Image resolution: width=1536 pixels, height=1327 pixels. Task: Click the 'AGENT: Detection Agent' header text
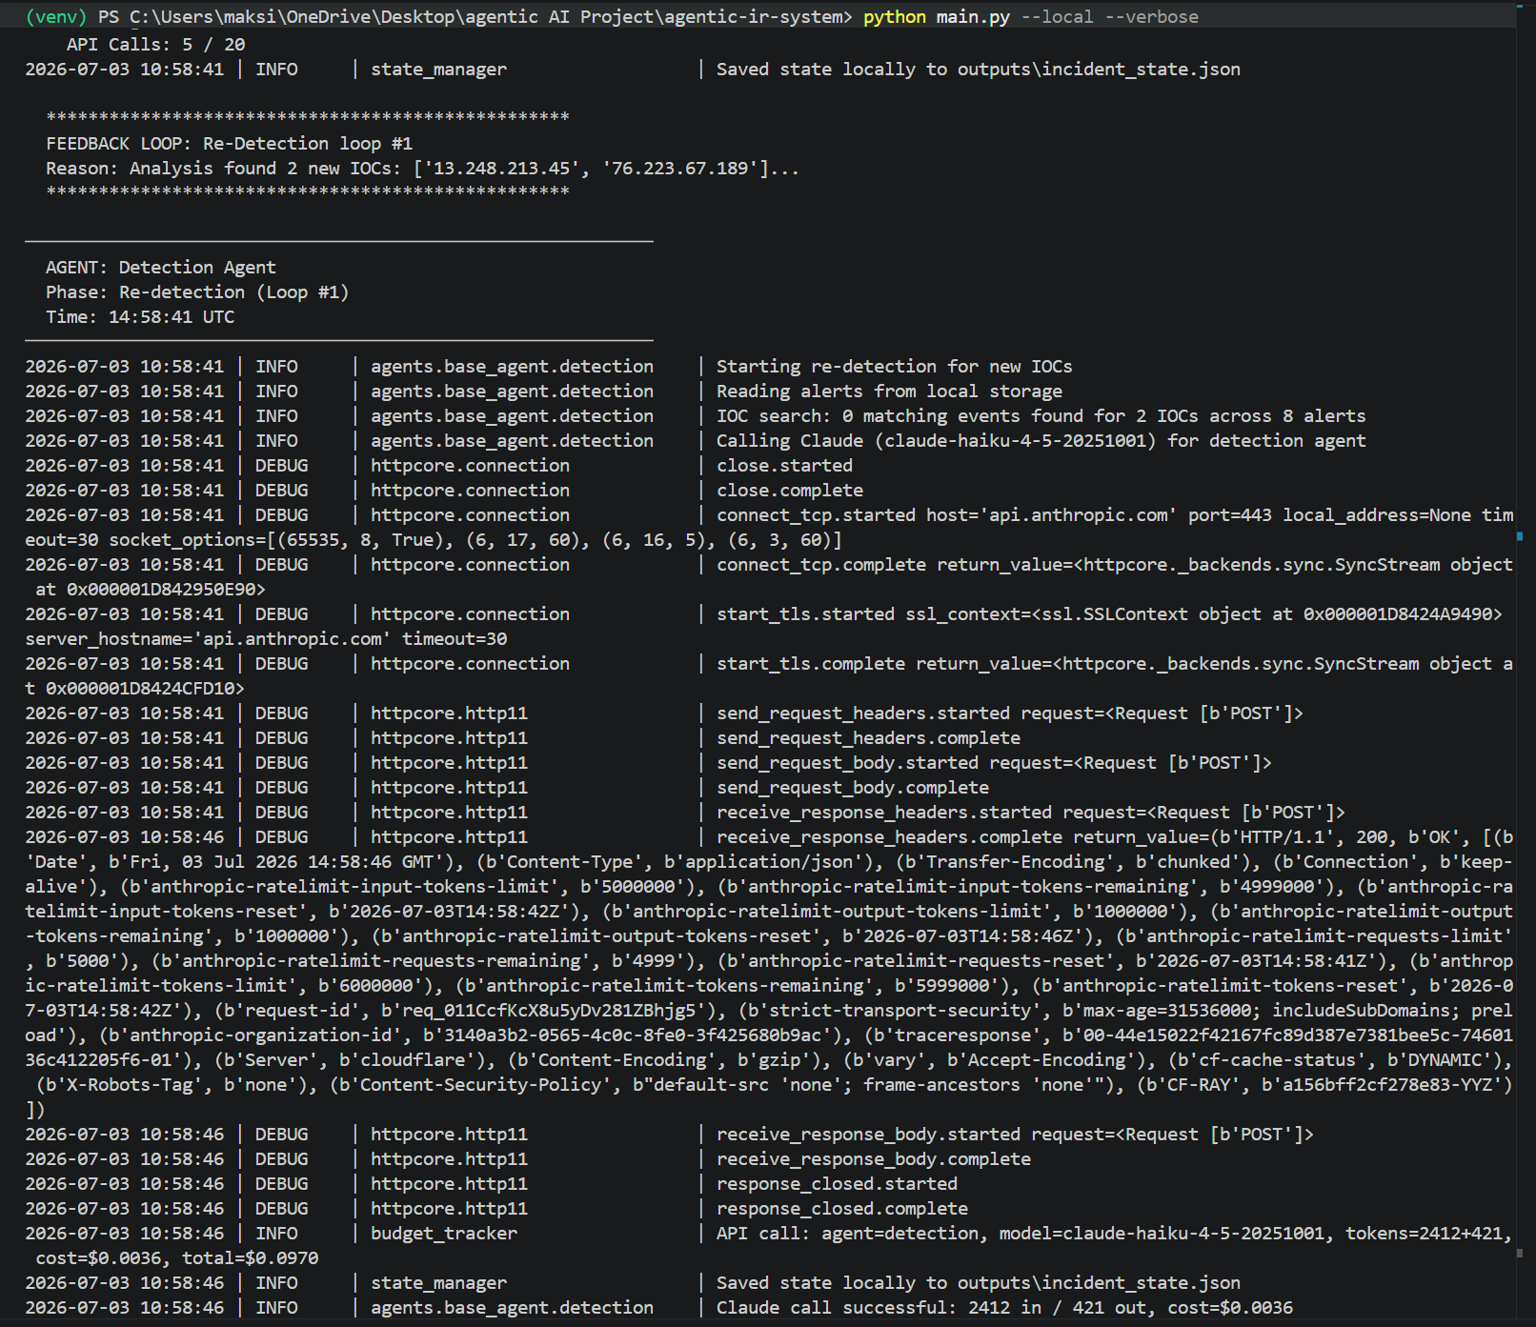[x=161, y=268]
